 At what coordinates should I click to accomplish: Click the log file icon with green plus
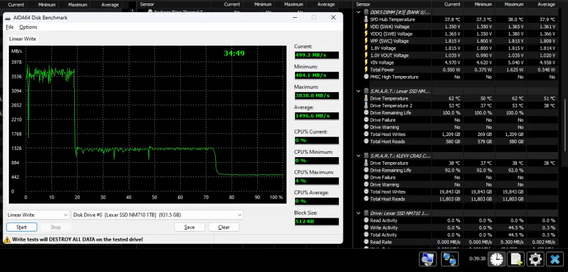tap(515, 259)
